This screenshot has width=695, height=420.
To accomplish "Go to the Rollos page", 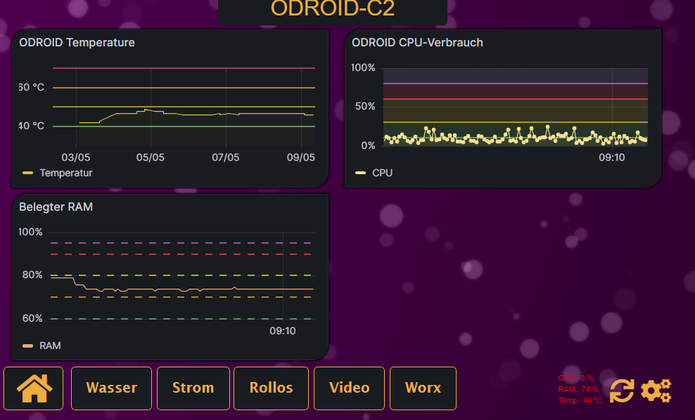I will (x=272, y=388).
